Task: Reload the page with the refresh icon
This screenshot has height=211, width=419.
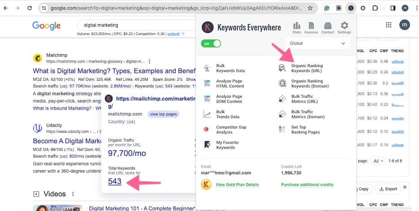Action: coord(30,8)
